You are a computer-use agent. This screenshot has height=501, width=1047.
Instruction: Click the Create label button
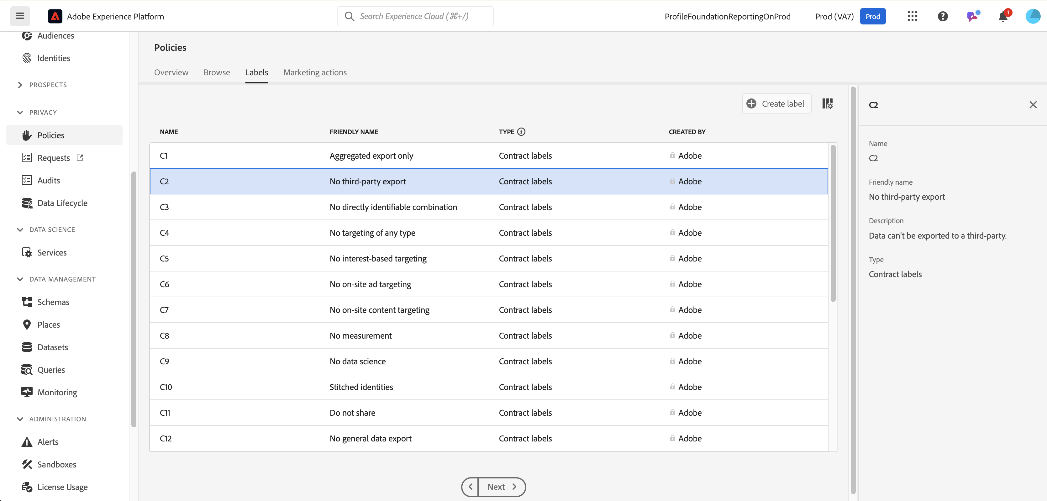coord(776,104)
